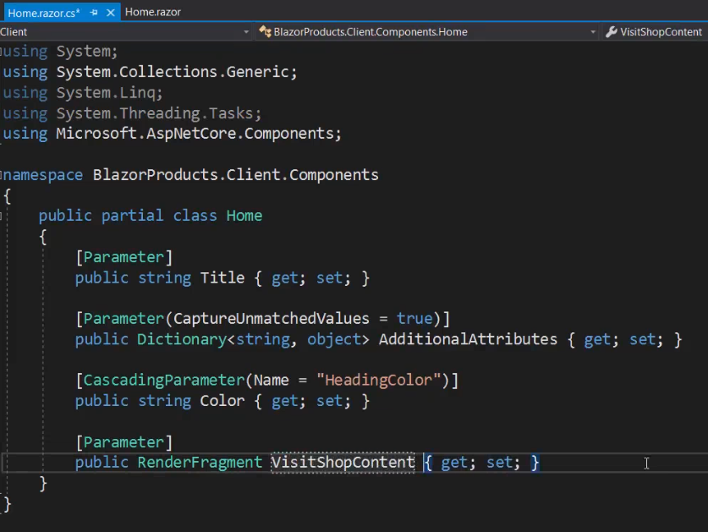
Task: Click the RenderFragment type name
Action: click(200, 463)
